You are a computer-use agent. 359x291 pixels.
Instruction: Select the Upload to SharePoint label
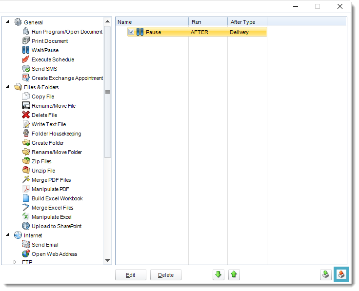tap(57, 226)
